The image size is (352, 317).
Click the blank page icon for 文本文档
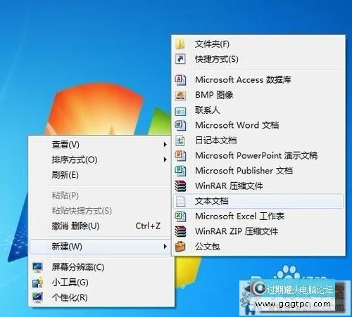(180, 201)
